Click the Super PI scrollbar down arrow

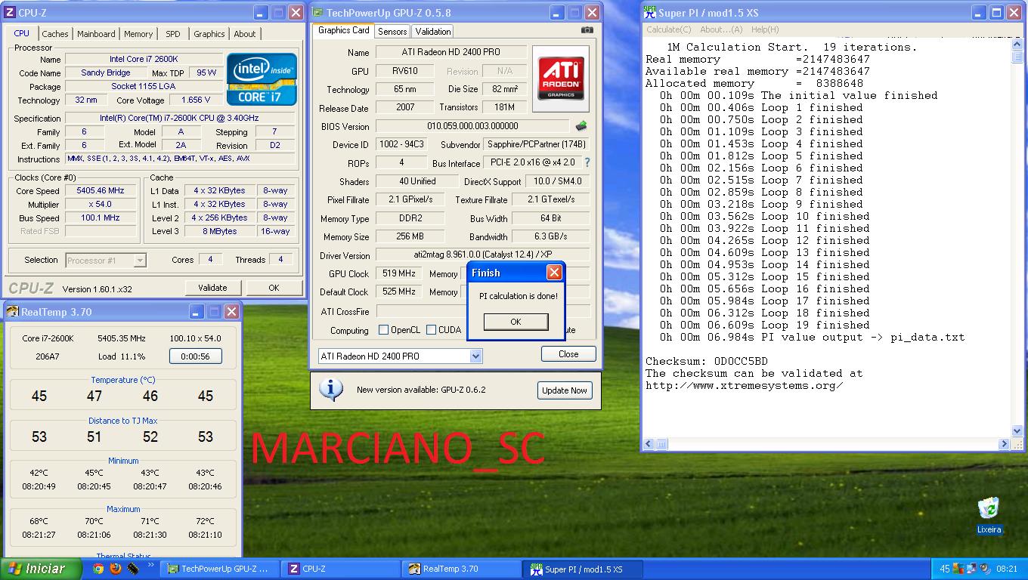click(1017, 430)
